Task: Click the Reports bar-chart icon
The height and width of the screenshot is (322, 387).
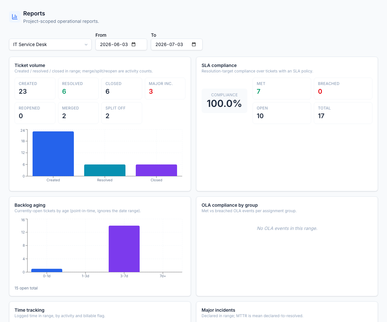Action: click(15, 17)
